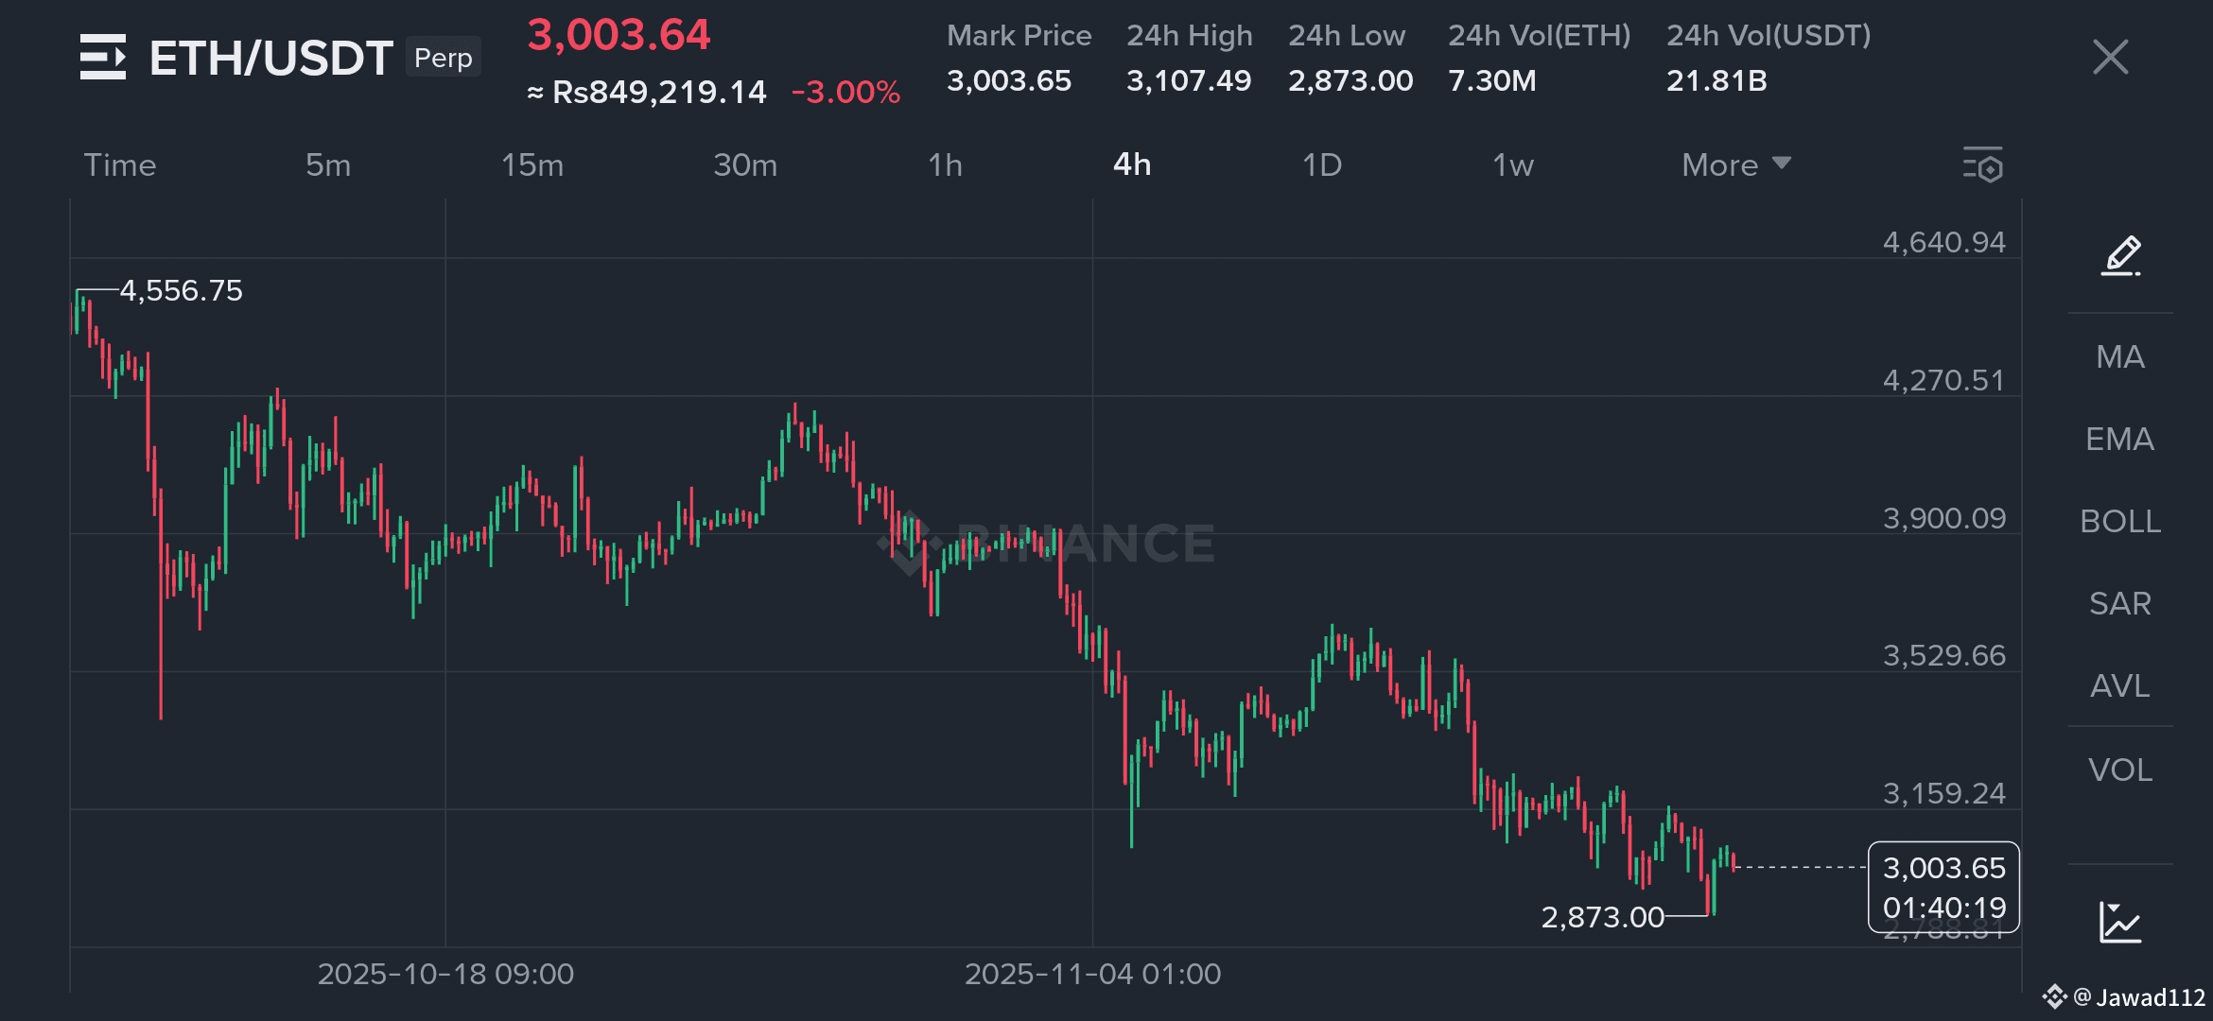Image resolution: width=2213 pixels, height=1021 pixels.
Task: Click the Perp contract label
Action: pyautogui.click(x=444, y=58)
